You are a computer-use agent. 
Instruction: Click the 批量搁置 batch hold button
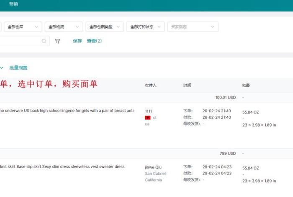tap(18, 68)
